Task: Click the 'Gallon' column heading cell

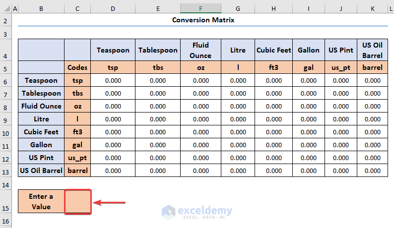Action: coord(309,50)
